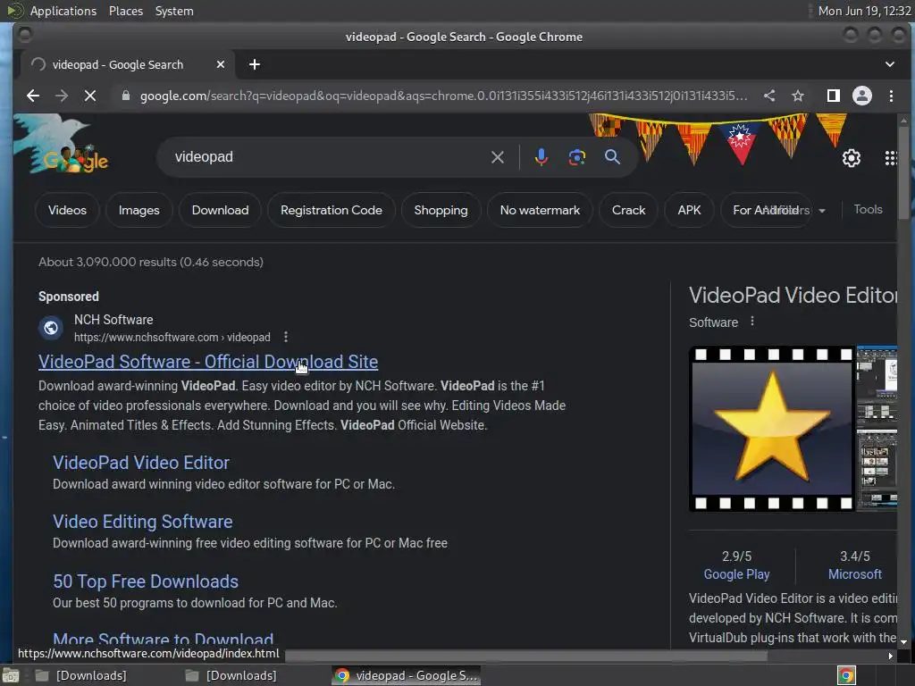Click the horizontal scrollbar right arrow
The image size is (915, 686).
[x=891, y=657]
